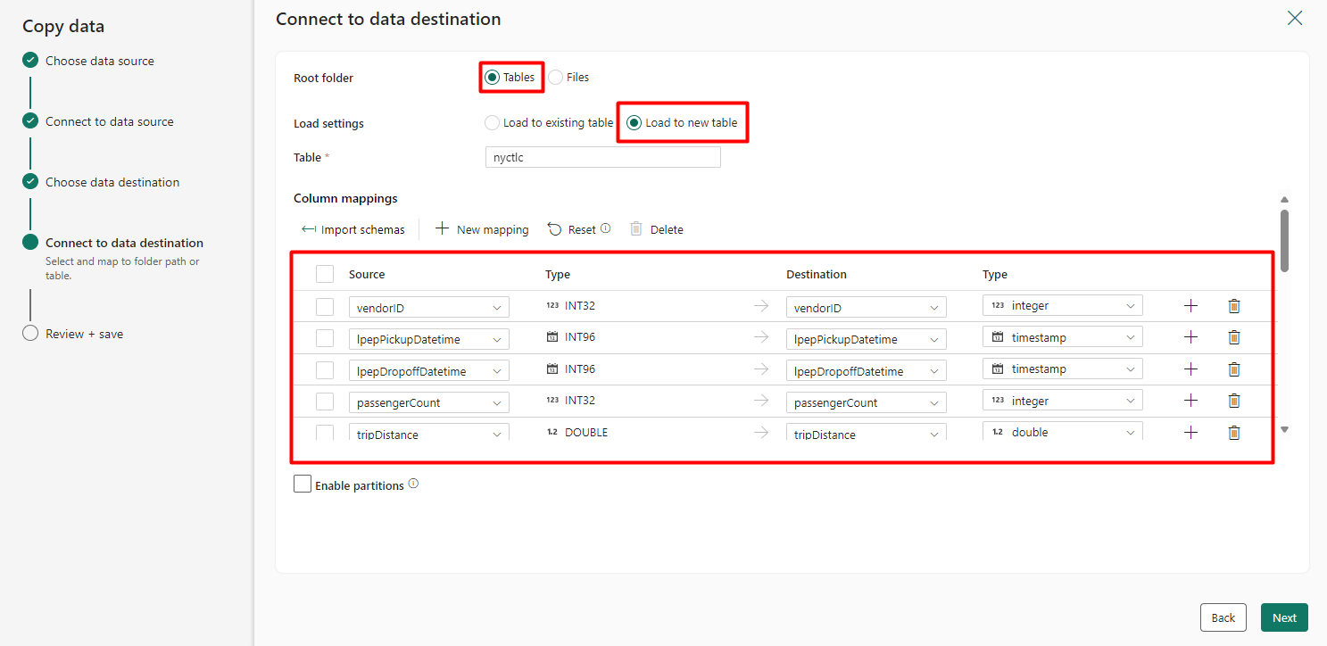Click the Back button
This screenshot has width=1327, height=646.
pos(1223,617)
